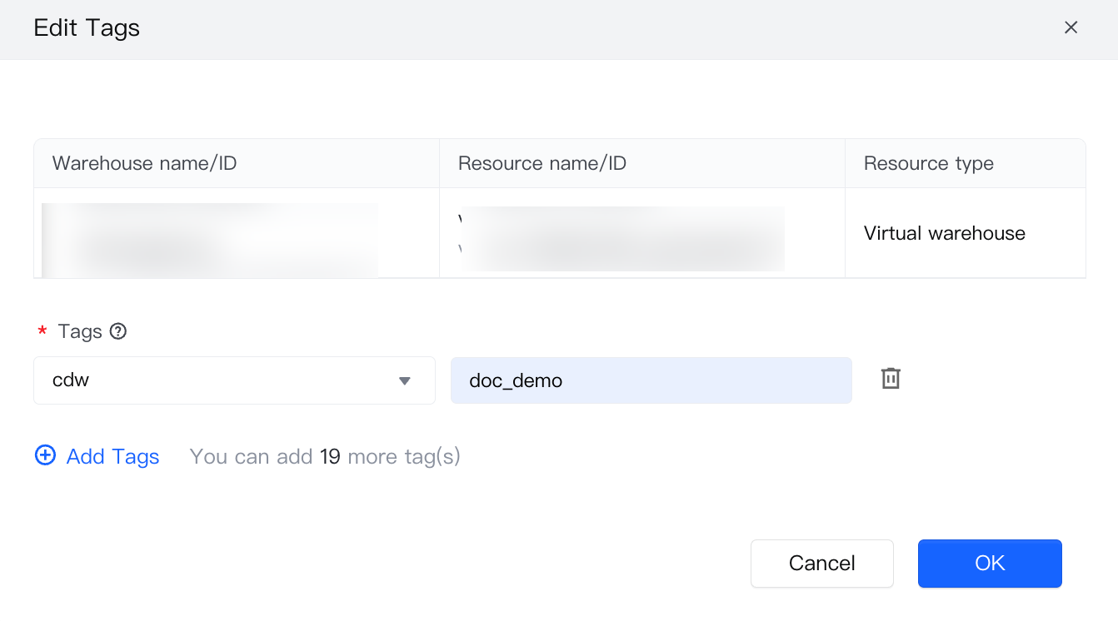
Task: Click the Warehouse name/ID column header
Action: [144, 163]
